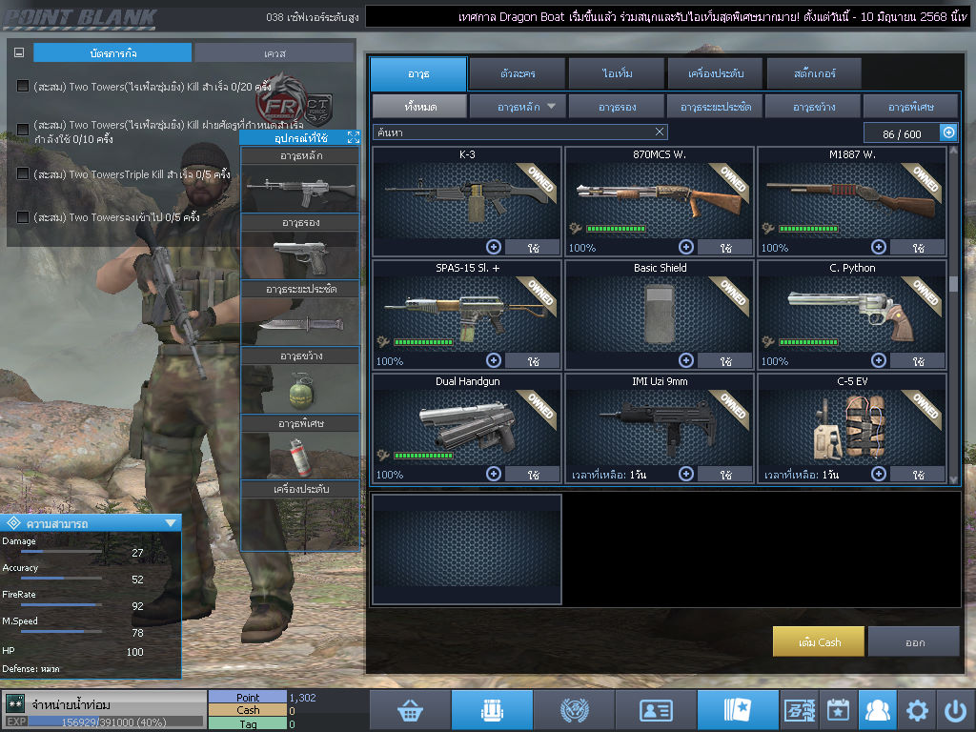
Task: Show all weapons filter
Action: [420, 107]
